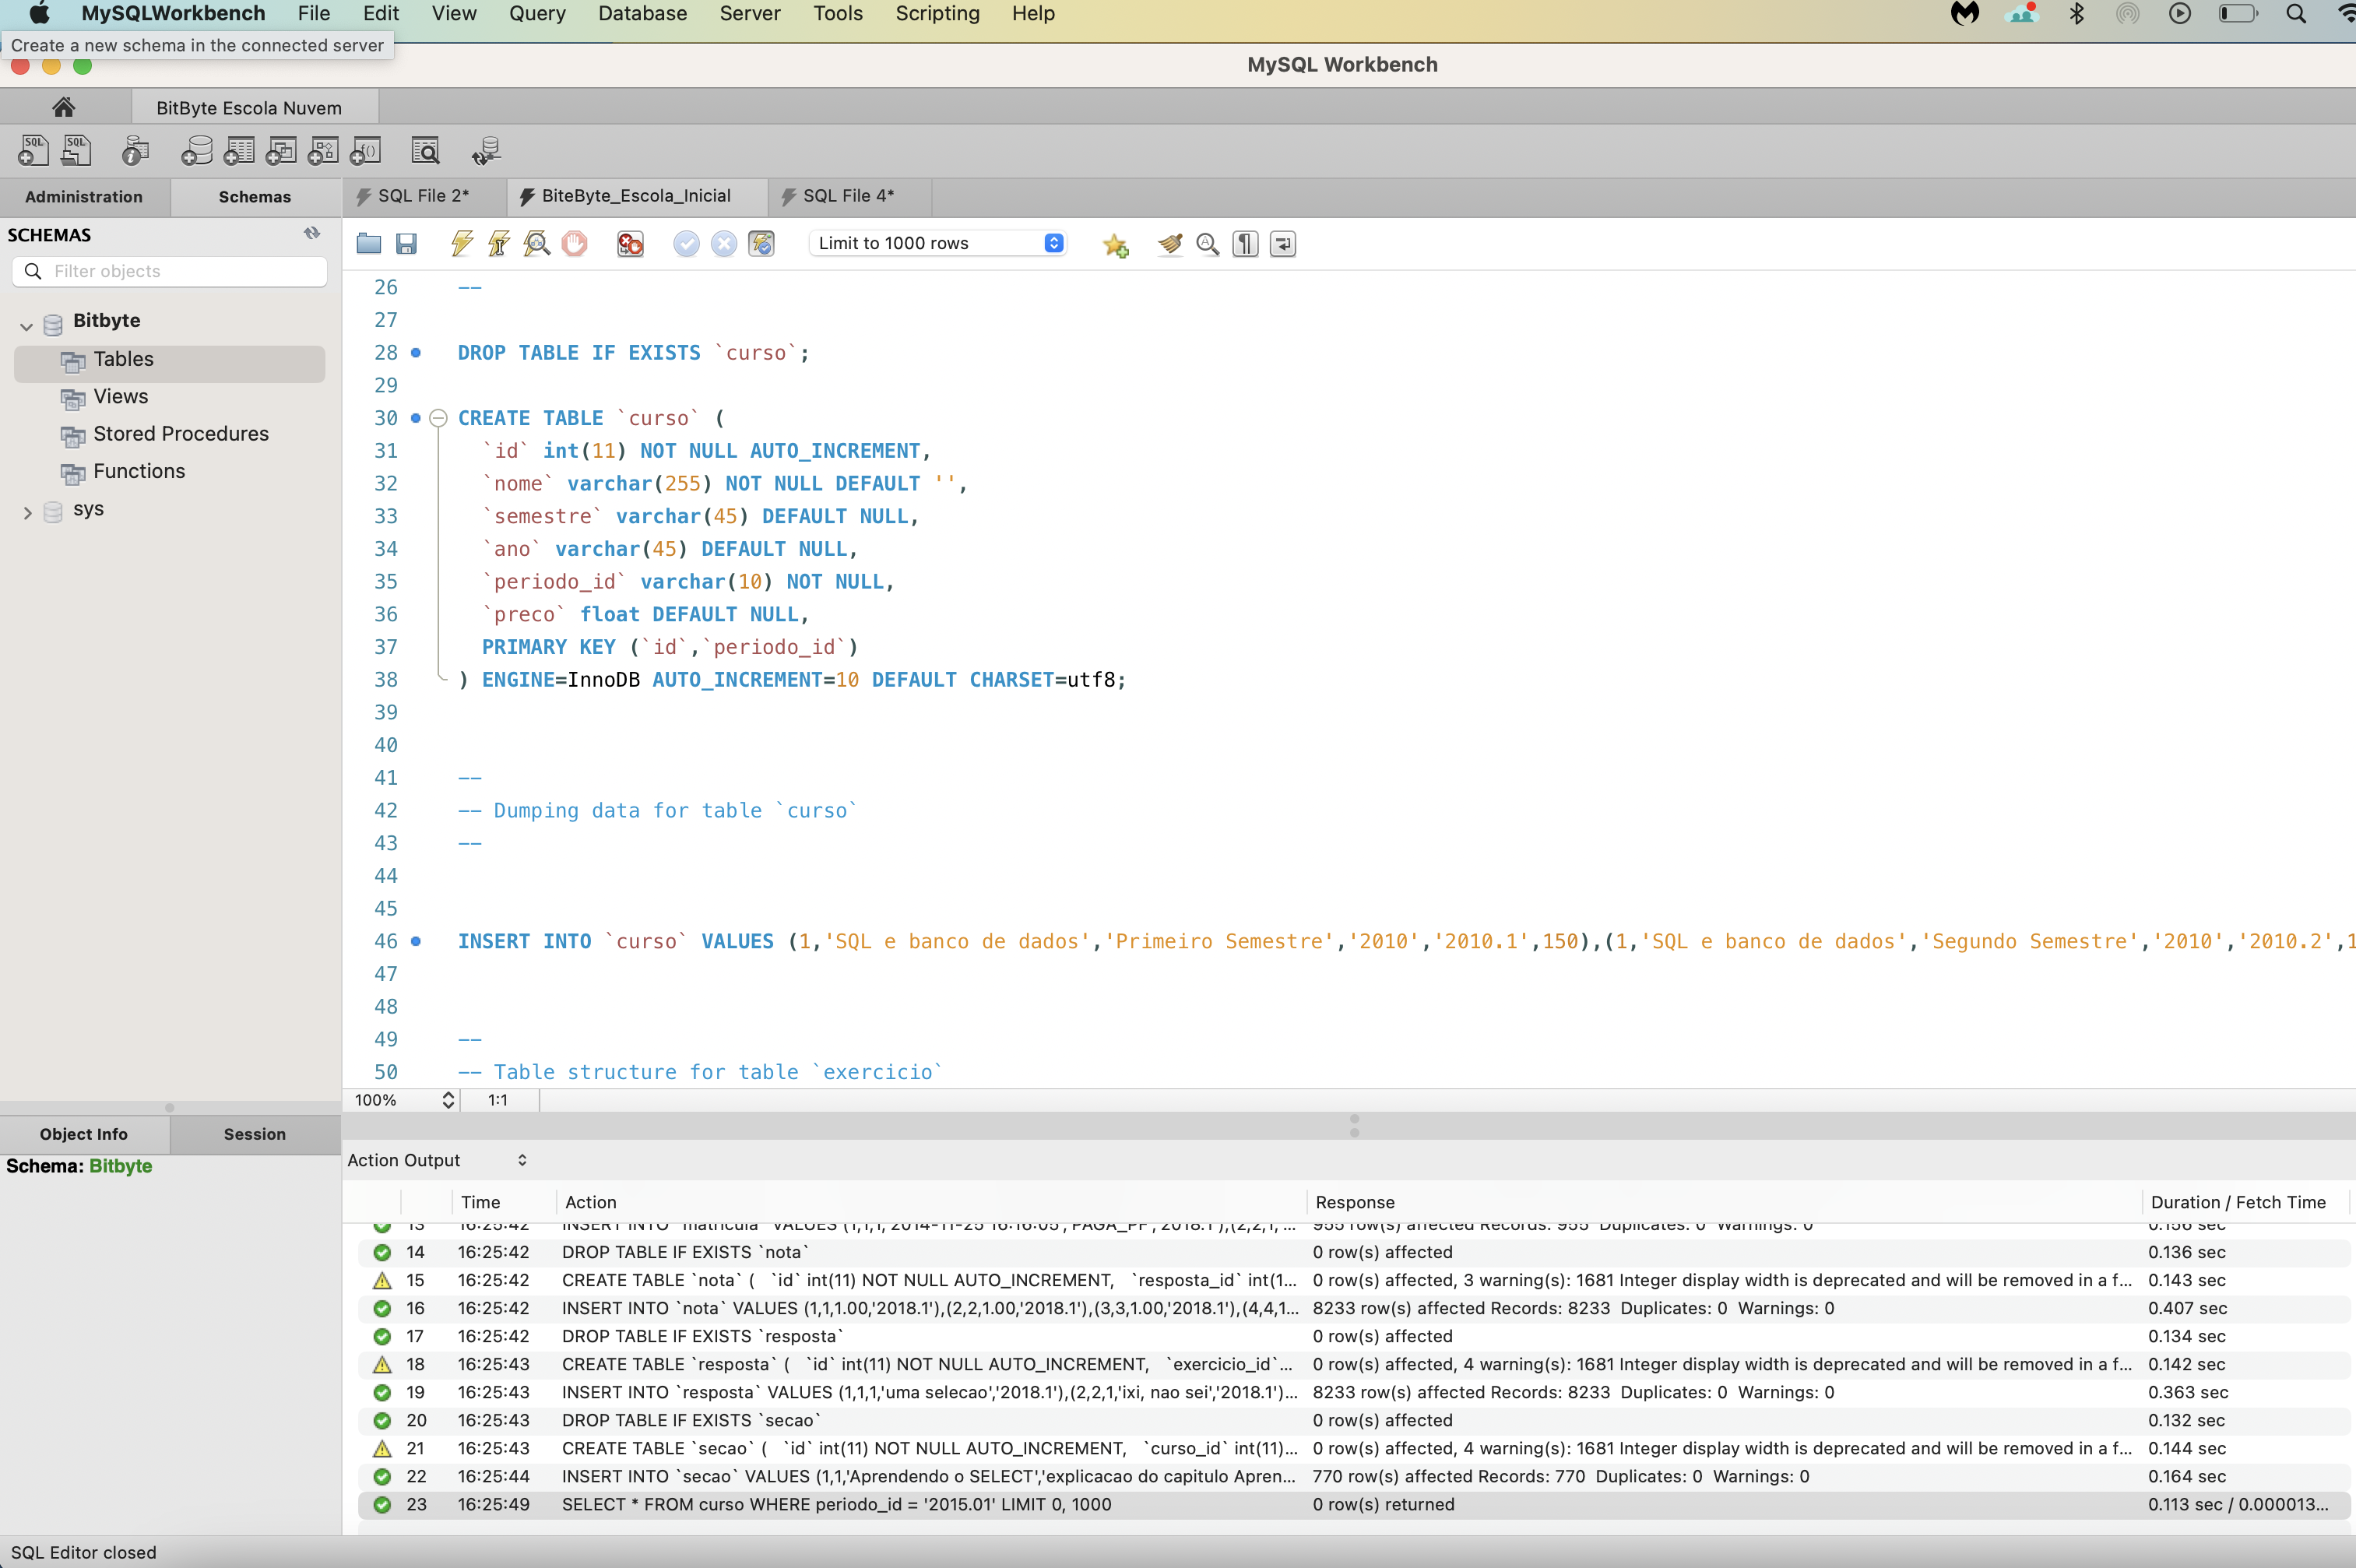
Task: Open the Apple menu
Action: [x=40, y=14]
